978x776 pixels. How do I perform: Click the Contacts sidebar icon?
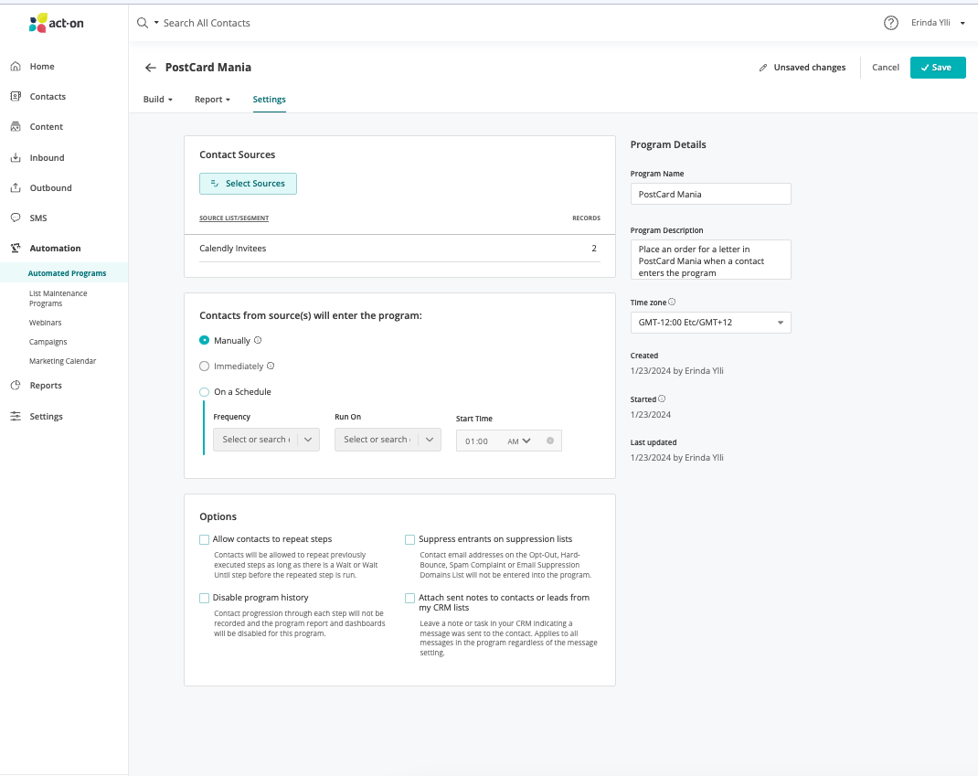[x=16, y=96]
